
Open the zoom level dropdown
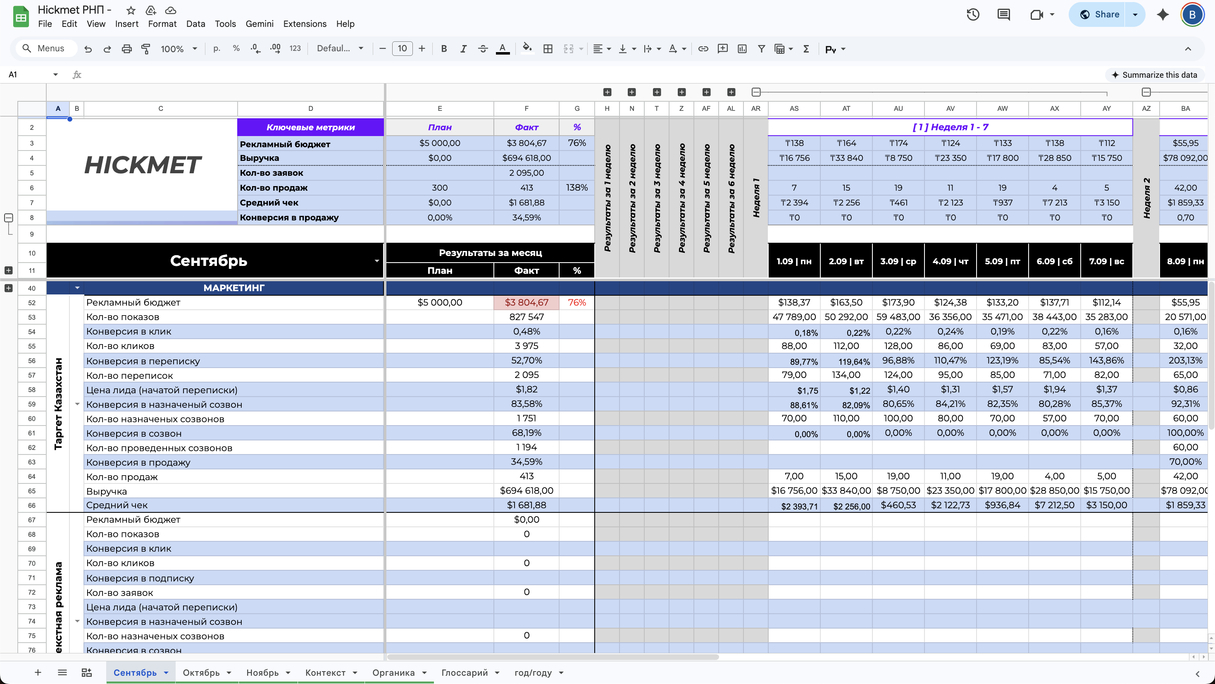179,49
